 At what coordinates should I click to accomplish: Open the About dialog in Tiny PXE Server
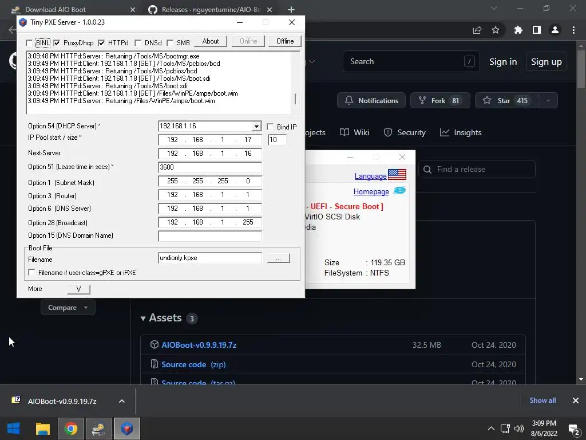[x=211, y=41]
